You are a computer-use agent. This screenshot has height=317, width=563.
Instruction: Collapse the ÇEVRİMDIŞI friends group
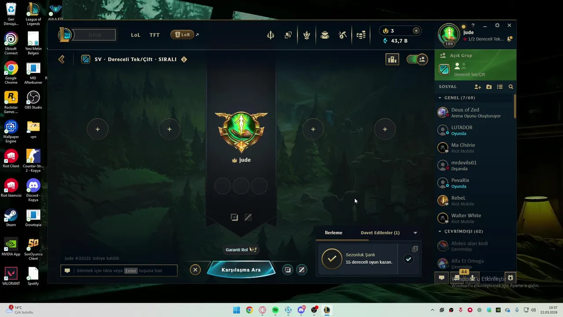point(440,231)
